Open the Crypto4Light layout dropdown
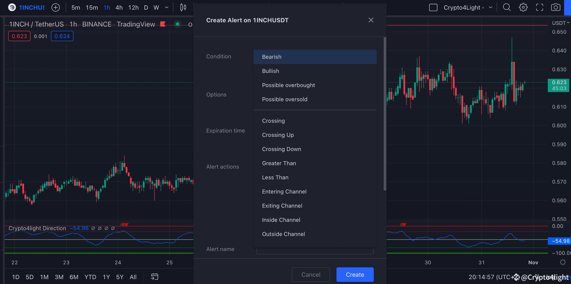571x284 pixels. tap(490, 7)
